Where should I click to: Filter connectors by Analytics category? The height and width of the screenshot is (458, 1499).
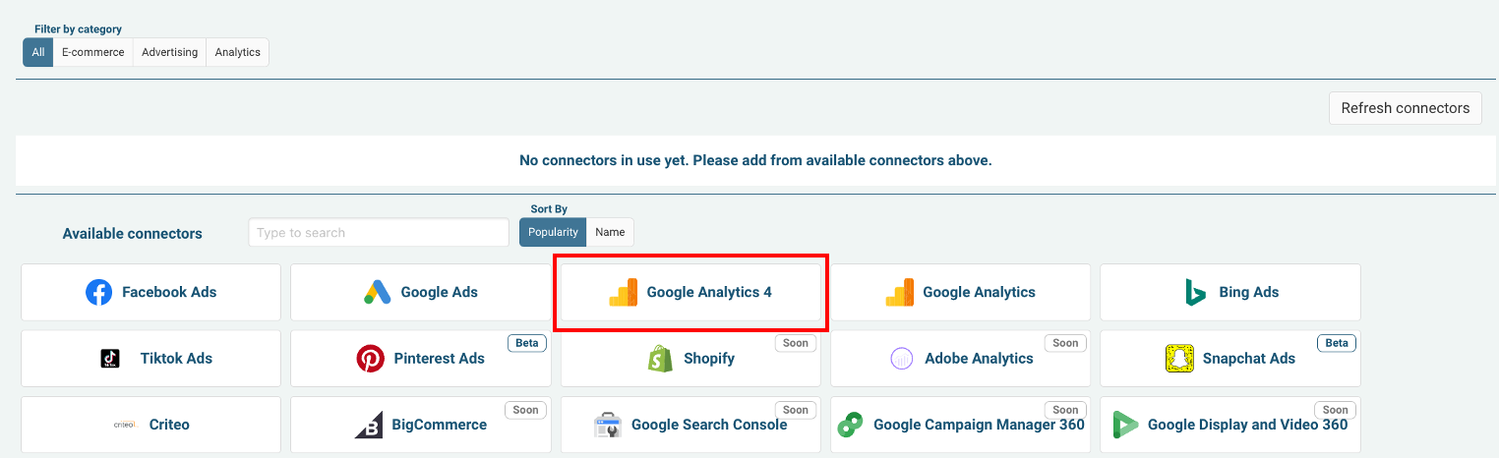point(237,52)
